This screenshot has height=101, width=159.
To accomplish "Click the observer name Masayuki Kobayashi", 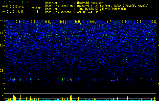I will tap(91, 3).
